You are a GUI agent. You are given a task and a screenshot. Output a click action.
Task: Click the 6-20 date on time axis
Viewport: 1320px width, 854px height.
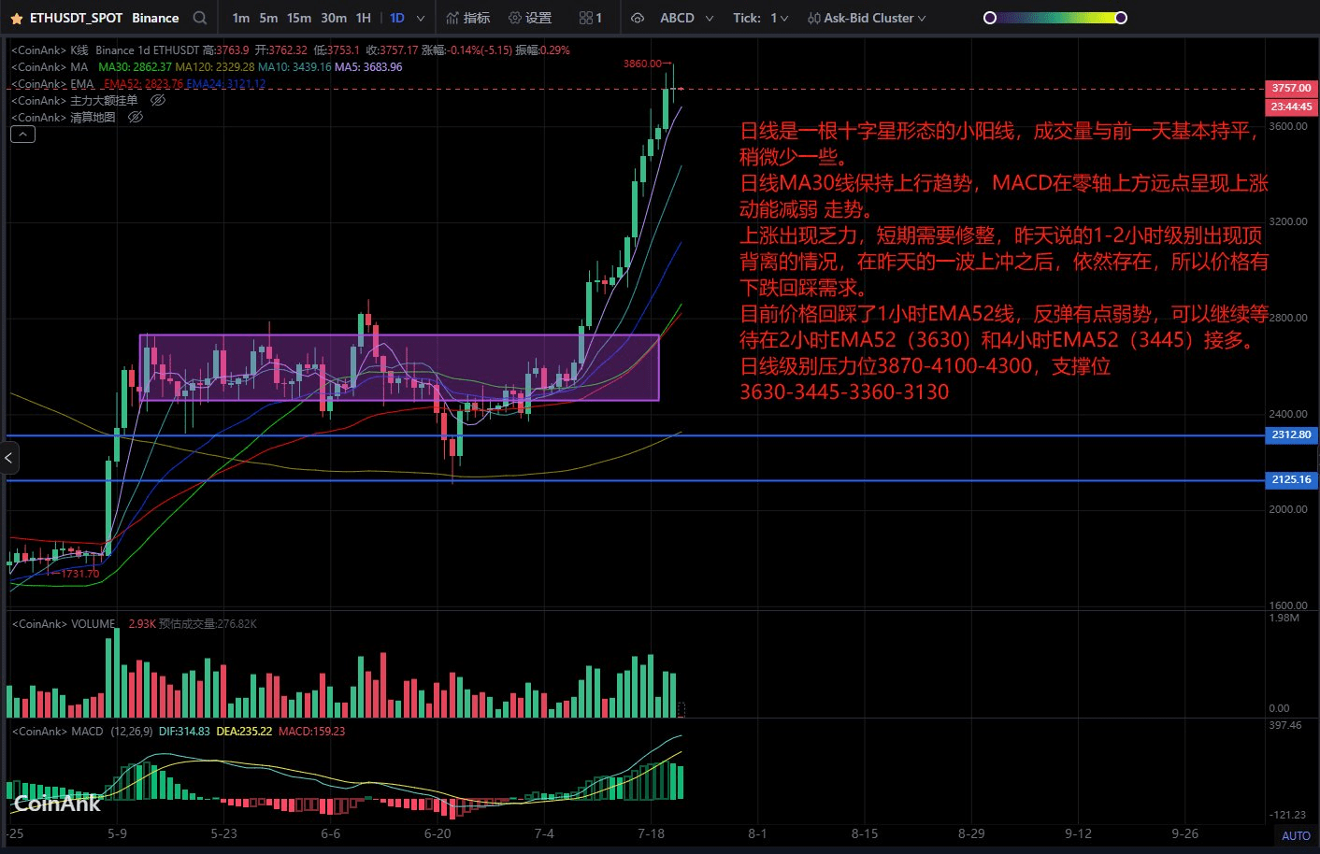click(438, 833)
